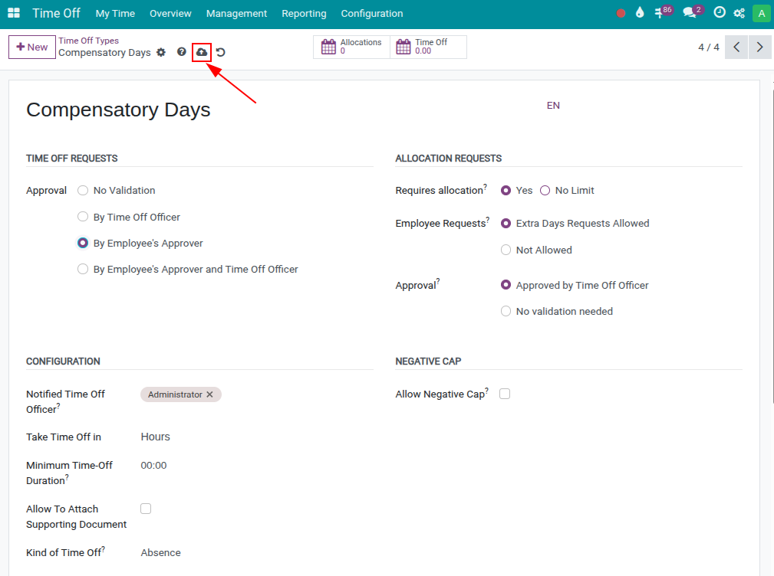Save the record using the cloud icon
The width and height of the screenshot is (774, 576).
pos(201,52)
